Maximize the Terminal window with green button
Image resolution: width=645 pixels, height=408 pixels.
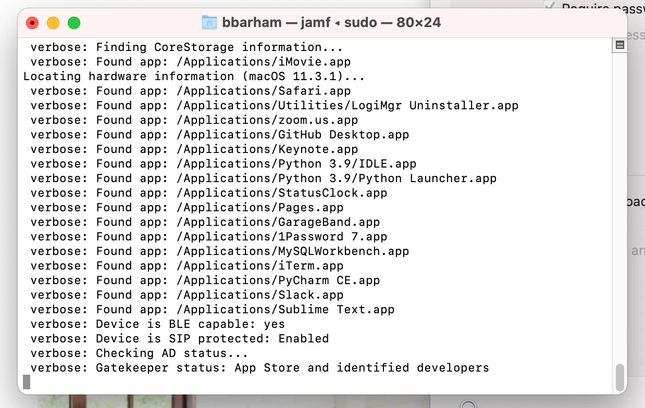(74, 23)
